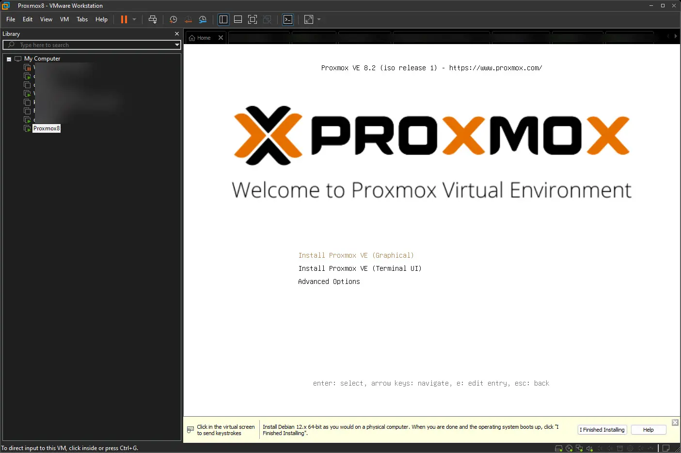Close the Library panel
This screenshot has height=453, width=681.
tap(177, 34)
